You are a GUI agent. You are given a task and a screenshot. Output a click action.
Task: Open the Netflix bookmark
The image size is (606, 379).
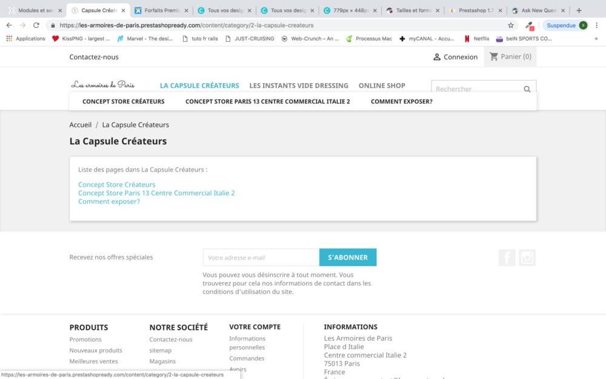click(476, 39)
